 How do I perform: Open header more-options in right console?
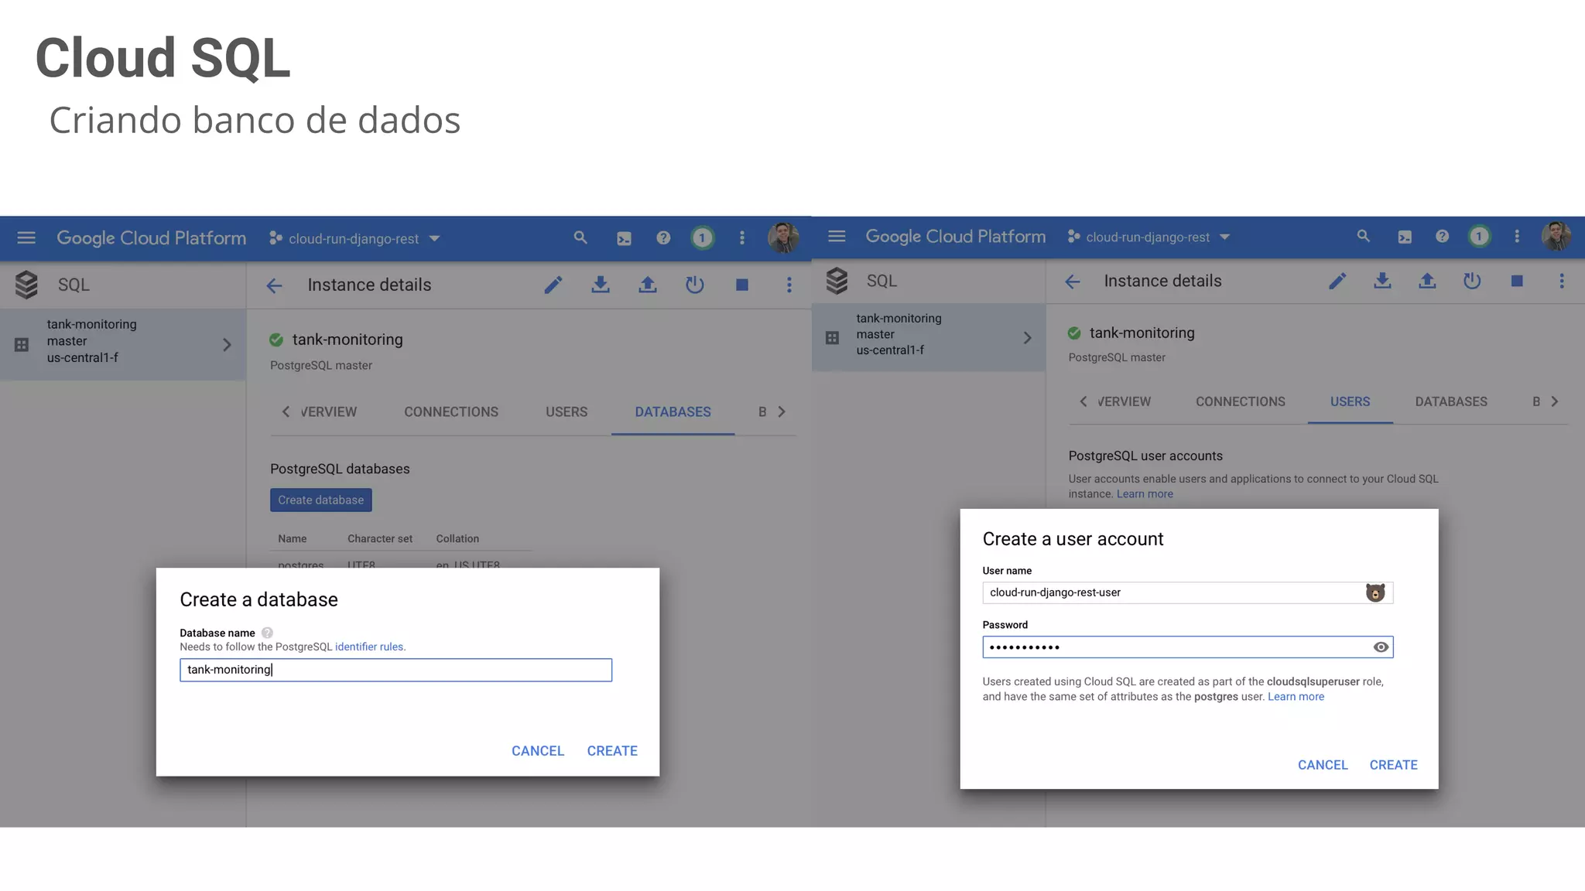tap(1517, 237)
